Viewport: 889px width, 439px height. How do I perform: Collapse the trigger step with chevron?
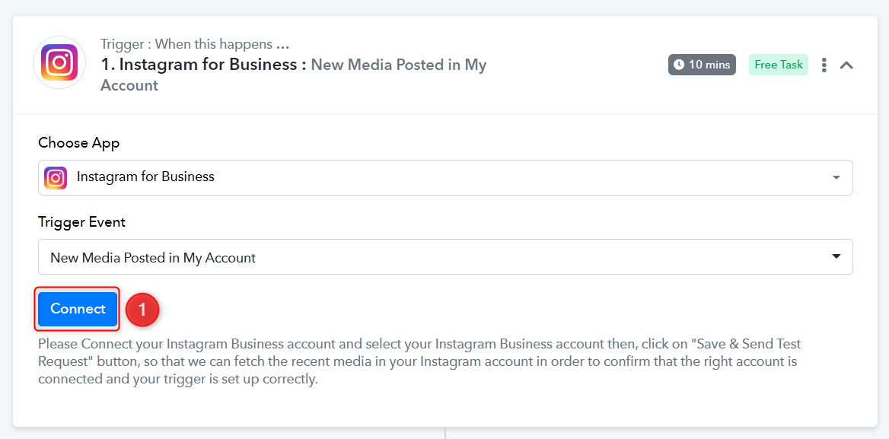coord(846,65)
